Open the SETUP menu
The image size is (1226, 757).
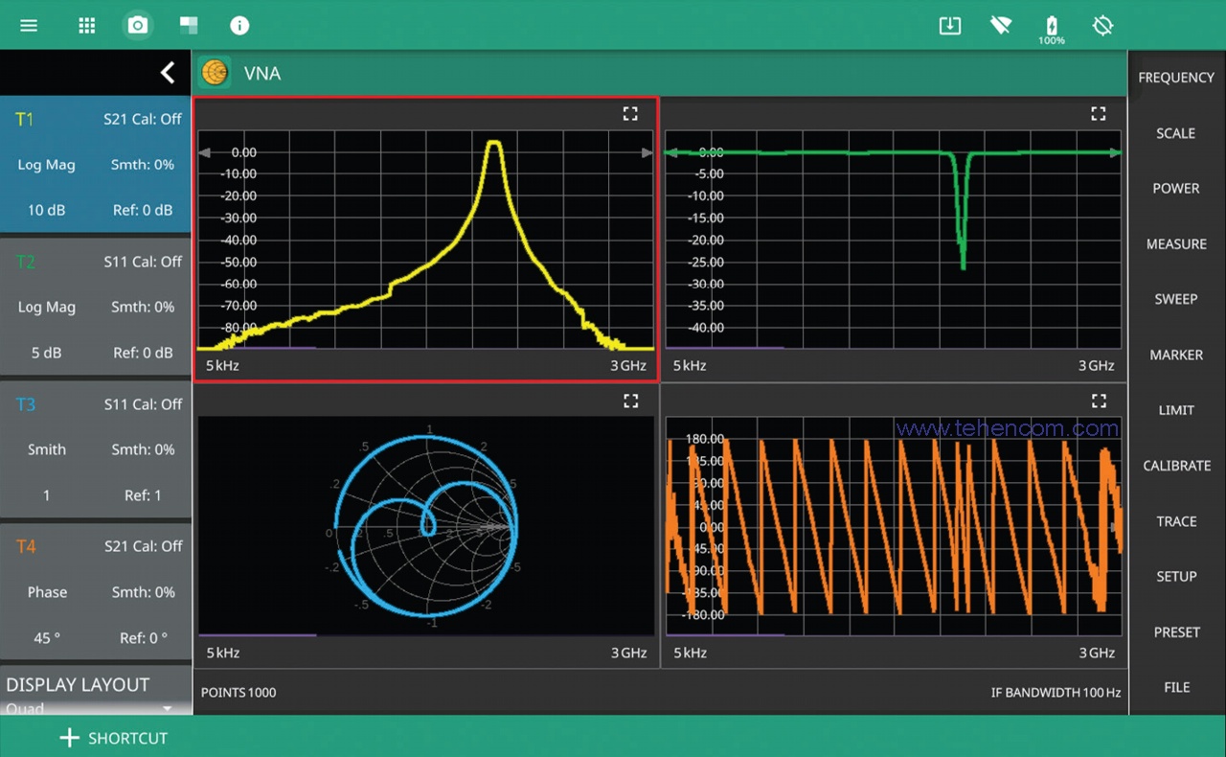[1176, 576]
